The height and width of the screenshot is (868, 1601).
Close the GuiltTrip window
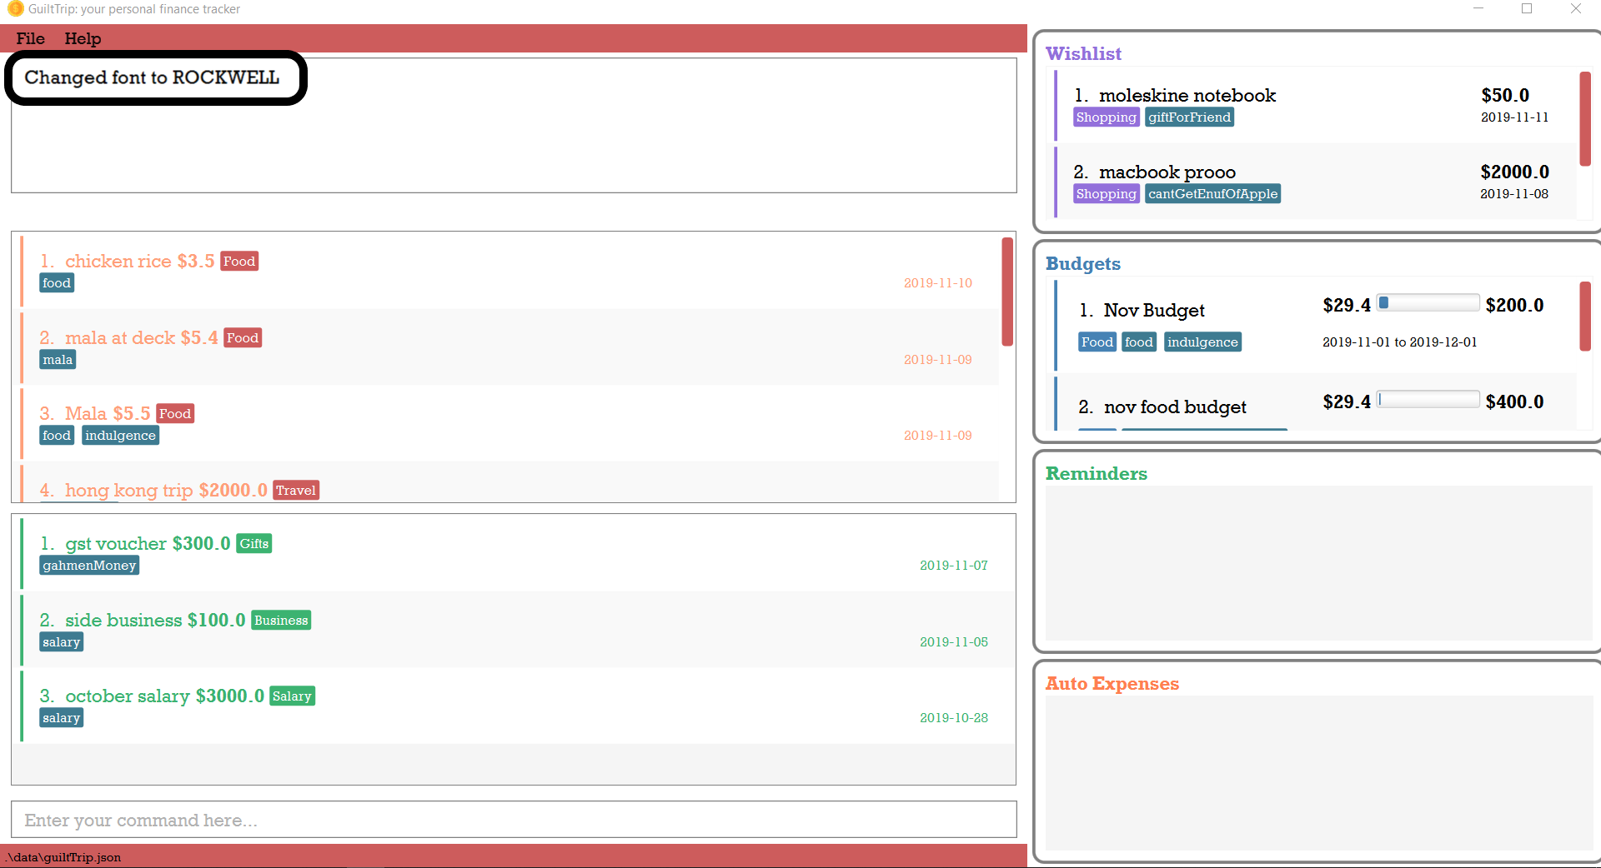(1575, 8)
